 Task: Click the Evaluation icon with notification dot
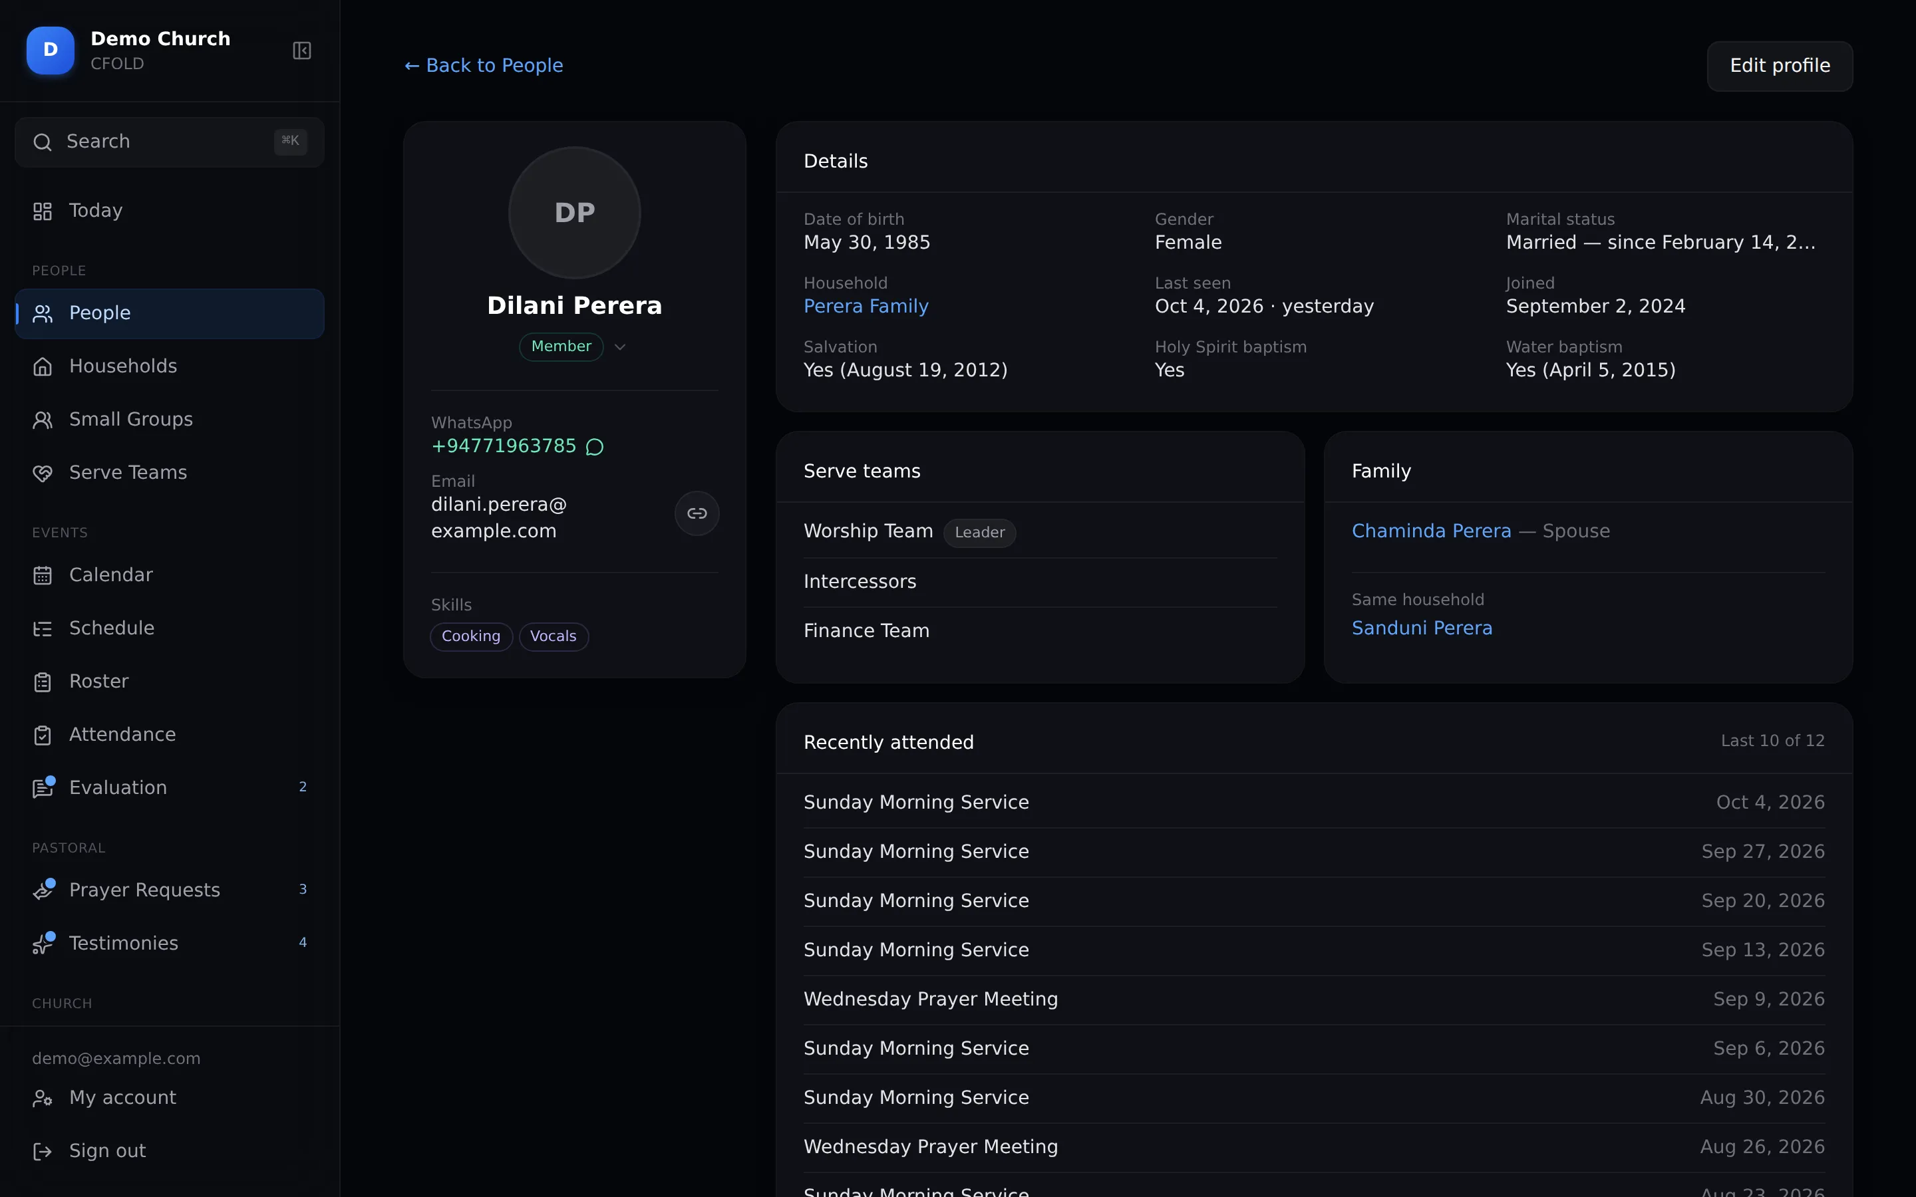pos(43,788)
